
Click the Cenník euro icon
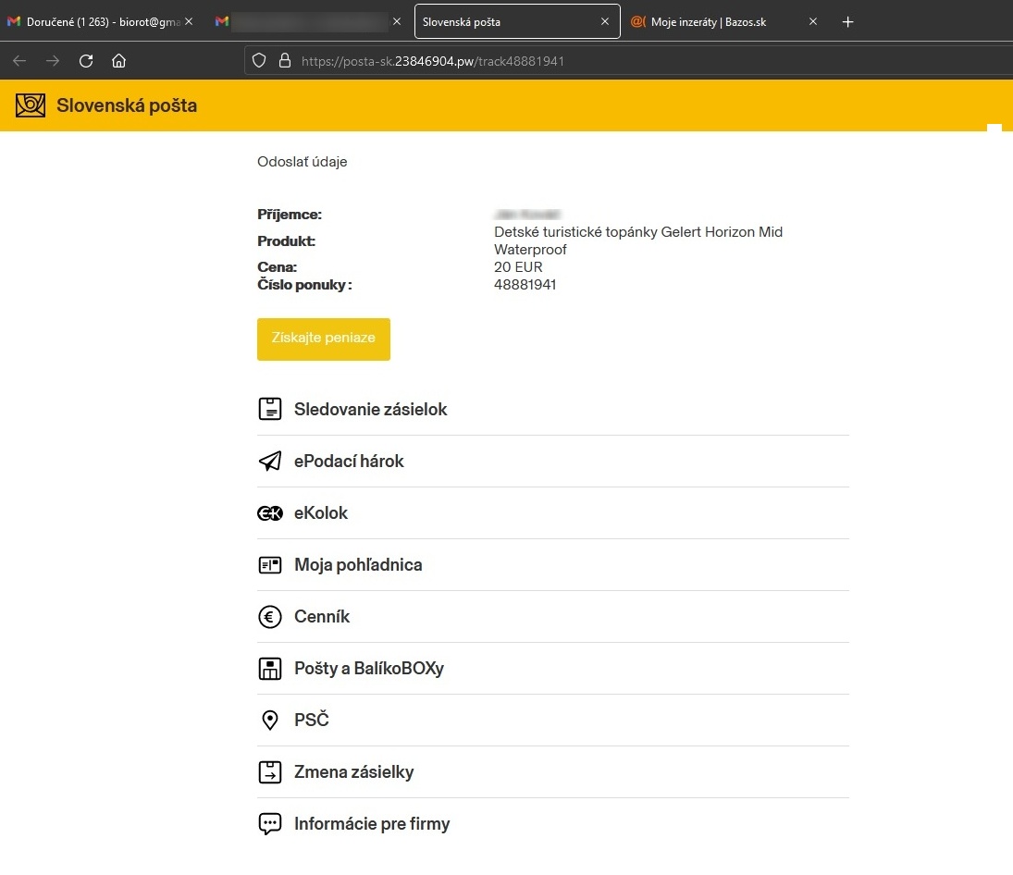[269, 617]
